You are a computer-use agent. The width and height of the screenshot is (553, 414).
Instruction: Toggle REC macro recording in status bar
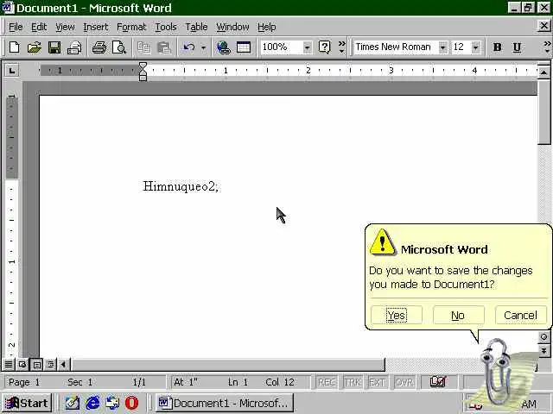click(x=327, y=382)
